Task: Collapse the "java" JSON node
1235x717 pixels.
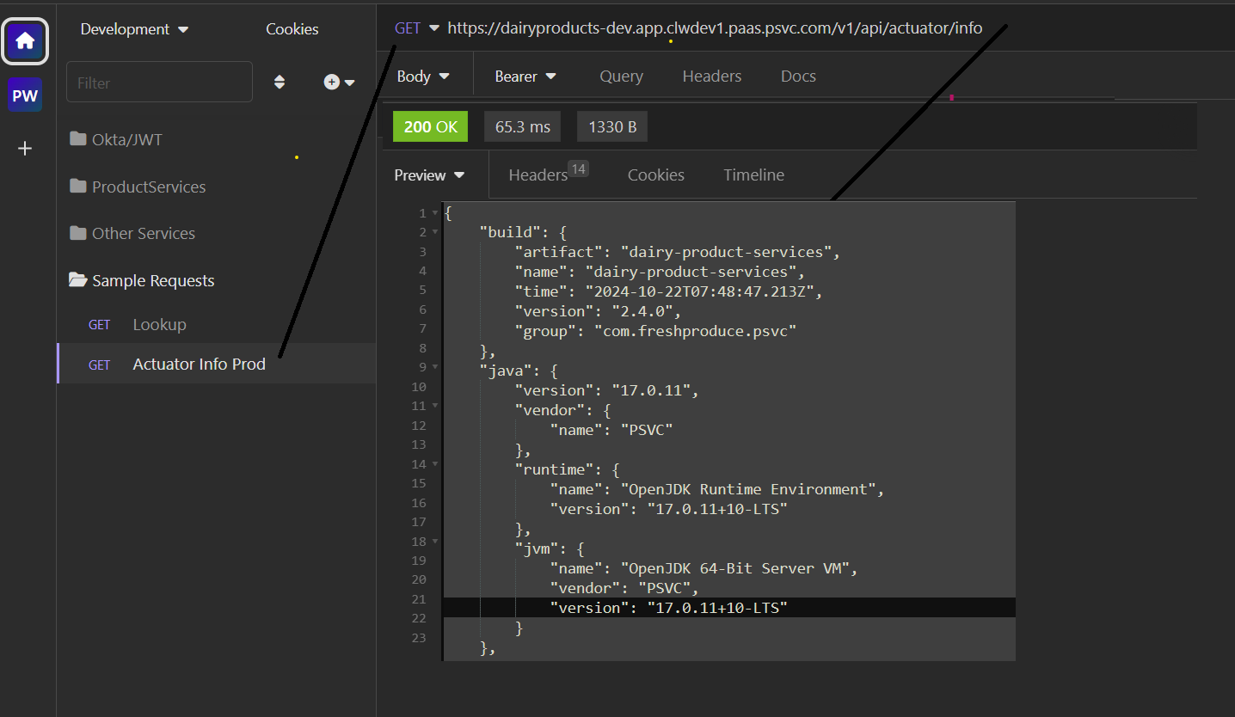Action: click(x=435, y=367)
